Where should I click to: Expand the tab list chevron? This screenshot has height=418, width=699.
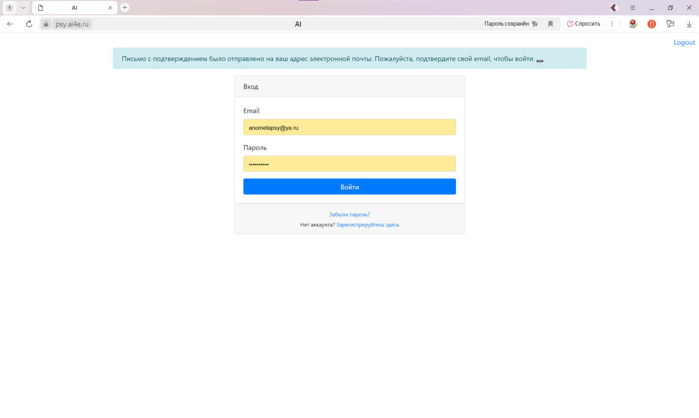[23, 8]
